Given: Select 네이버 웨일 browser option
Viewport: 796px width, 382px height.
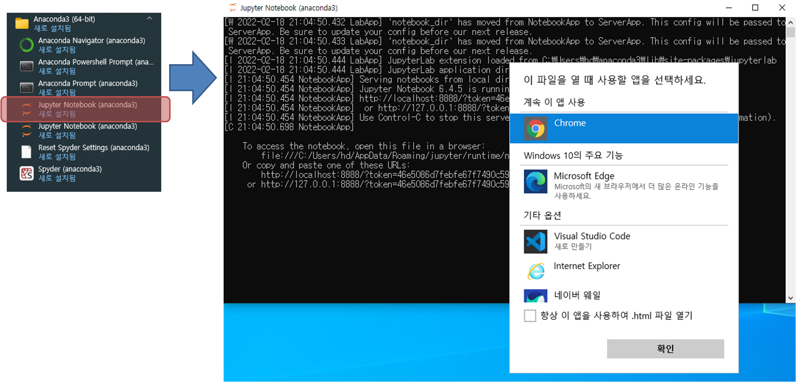Looking at the screenshot, I should 624,295.
